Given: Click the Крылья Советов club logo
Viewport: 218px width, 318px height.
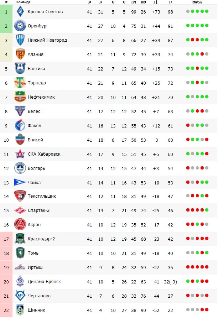Looking at the screenshot, I should (x=20, y=12).
